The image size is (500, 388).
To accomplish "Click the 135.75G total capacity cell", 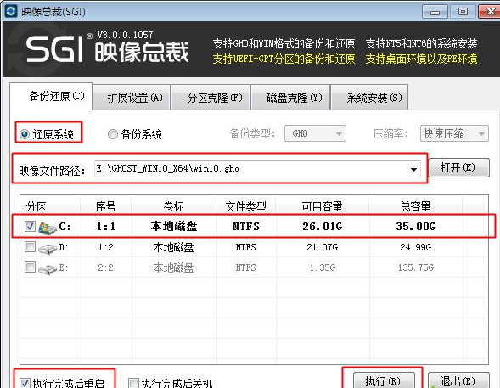I will click(415, 267).
